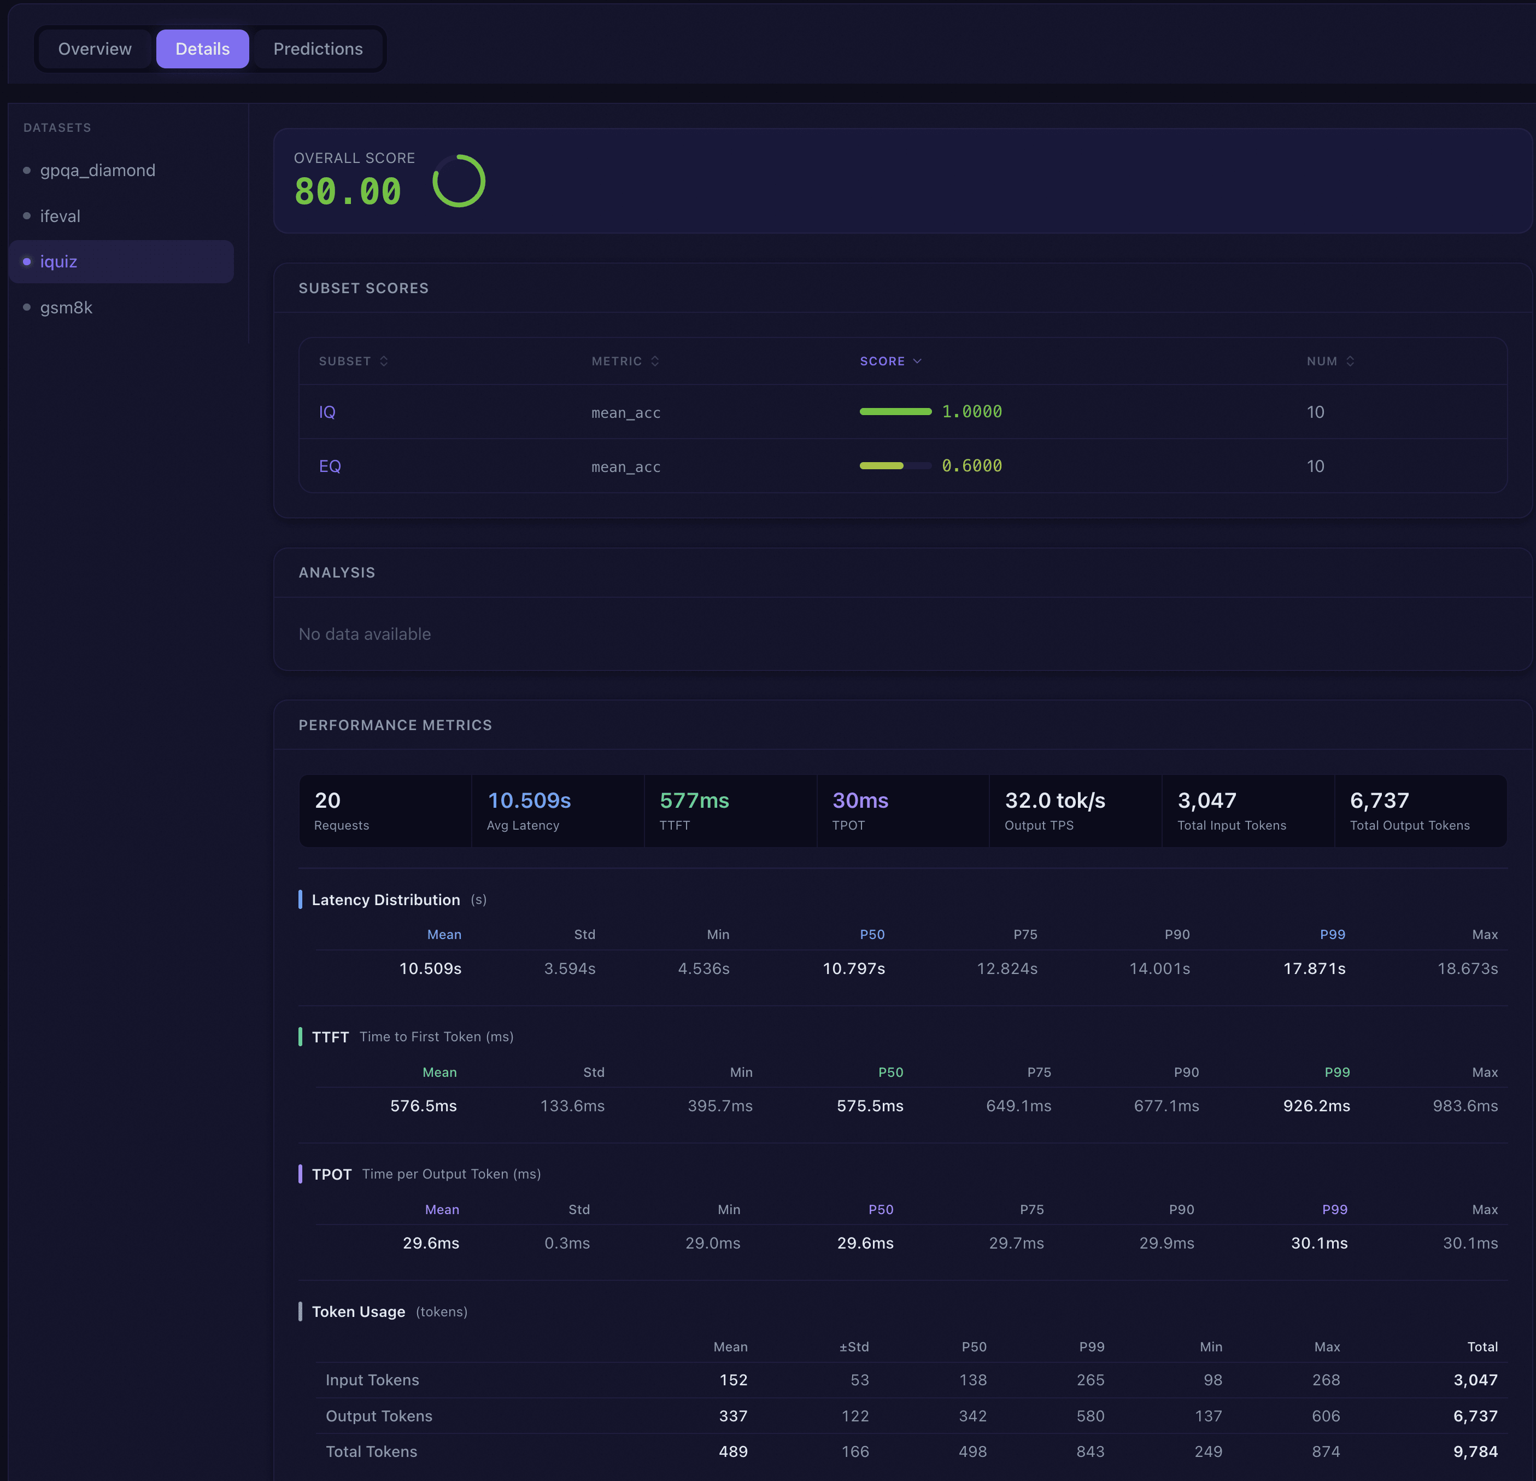Click the No data available message
Viewport: 1536px width, 1481px height.
coord(365,633)
